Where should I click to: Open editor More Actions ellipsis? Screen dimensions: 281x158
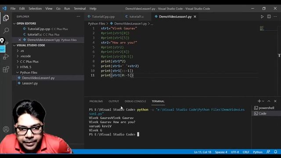275,17
